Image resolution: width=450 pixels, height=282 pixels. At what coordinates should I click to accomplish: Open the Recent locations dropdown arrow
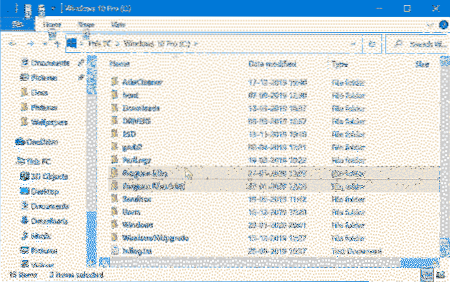point(45,44)
